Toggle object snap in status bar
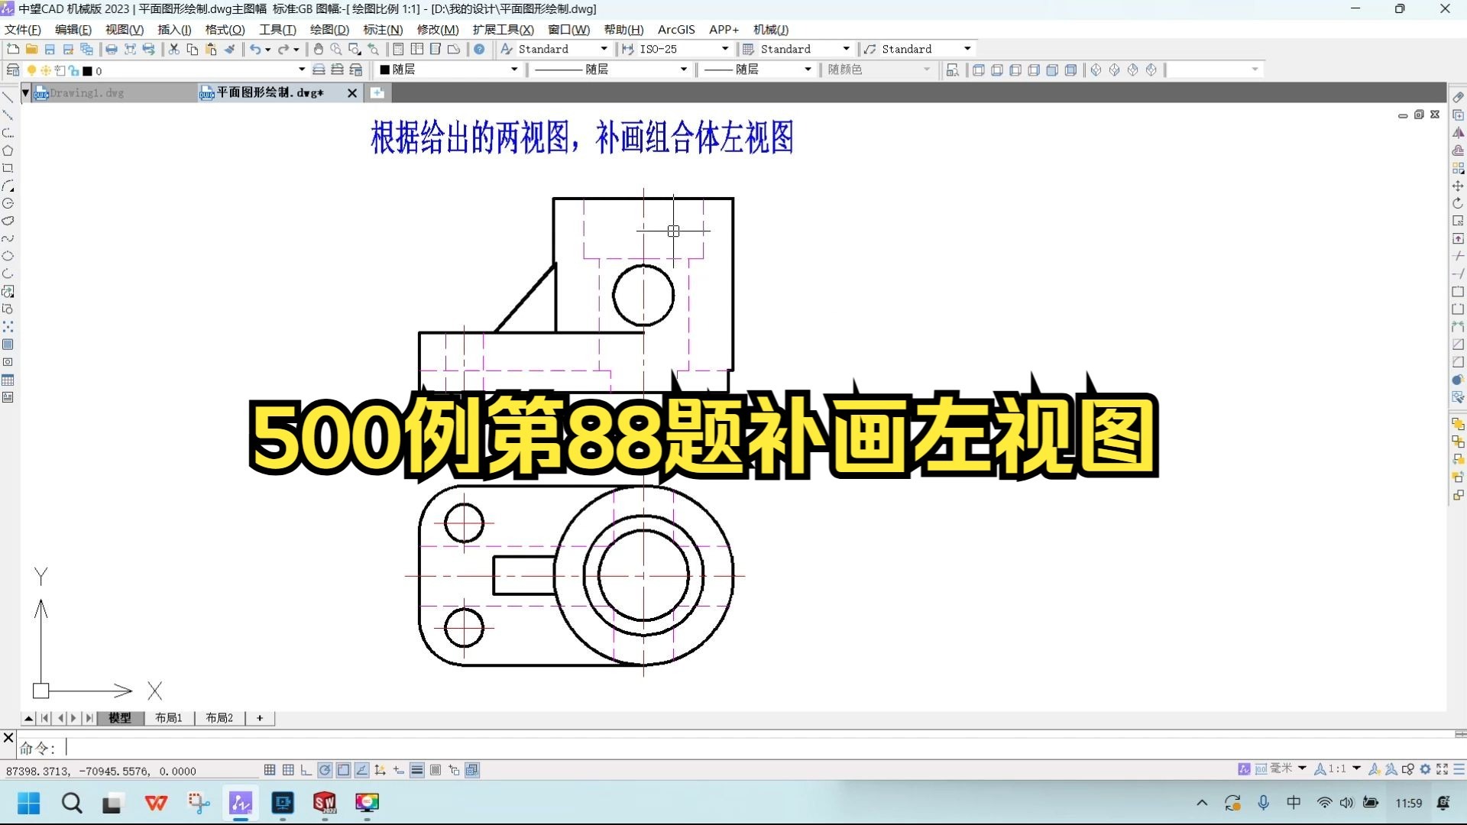1467x825 pixels. [343, 770]
